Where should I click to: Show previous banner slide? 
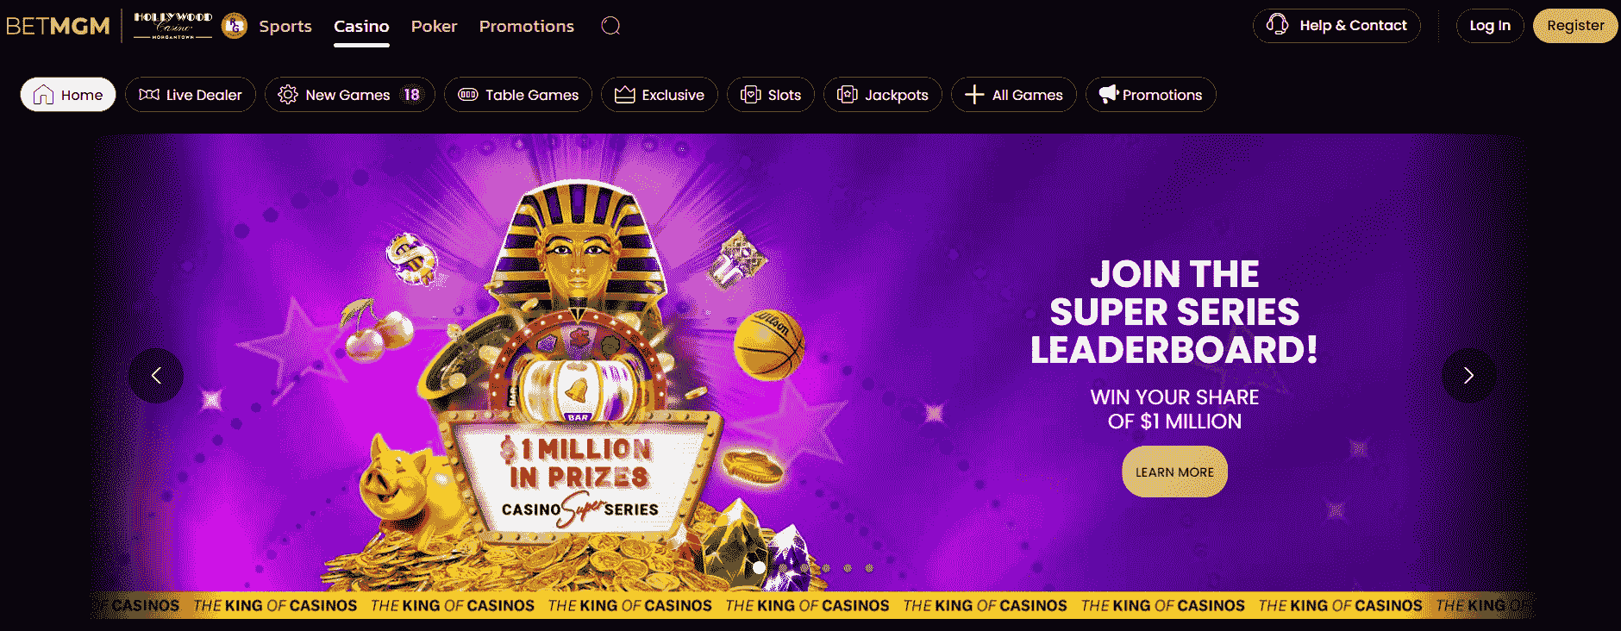156,375
